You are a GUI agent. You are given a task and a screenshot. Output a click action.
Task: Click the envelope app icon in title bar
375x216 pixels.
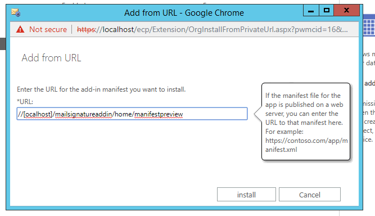pos(16,12)
